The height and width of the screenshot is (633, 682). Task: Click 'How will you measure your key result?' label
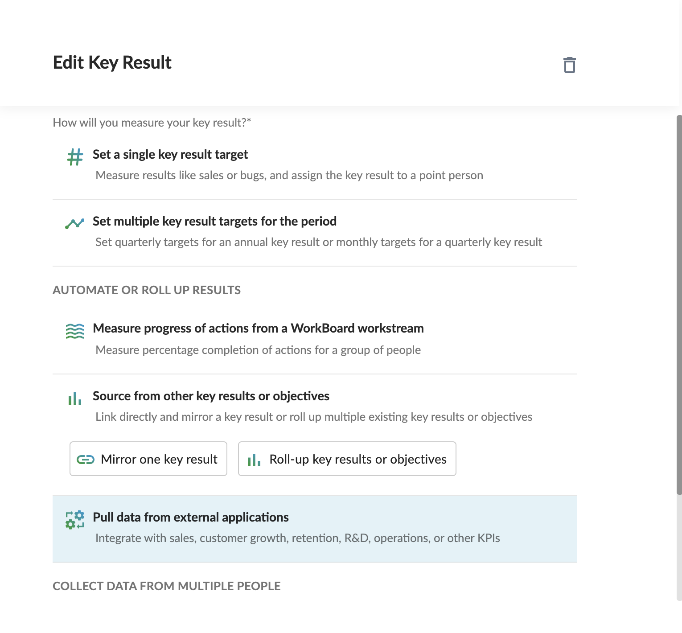[152, 123]
